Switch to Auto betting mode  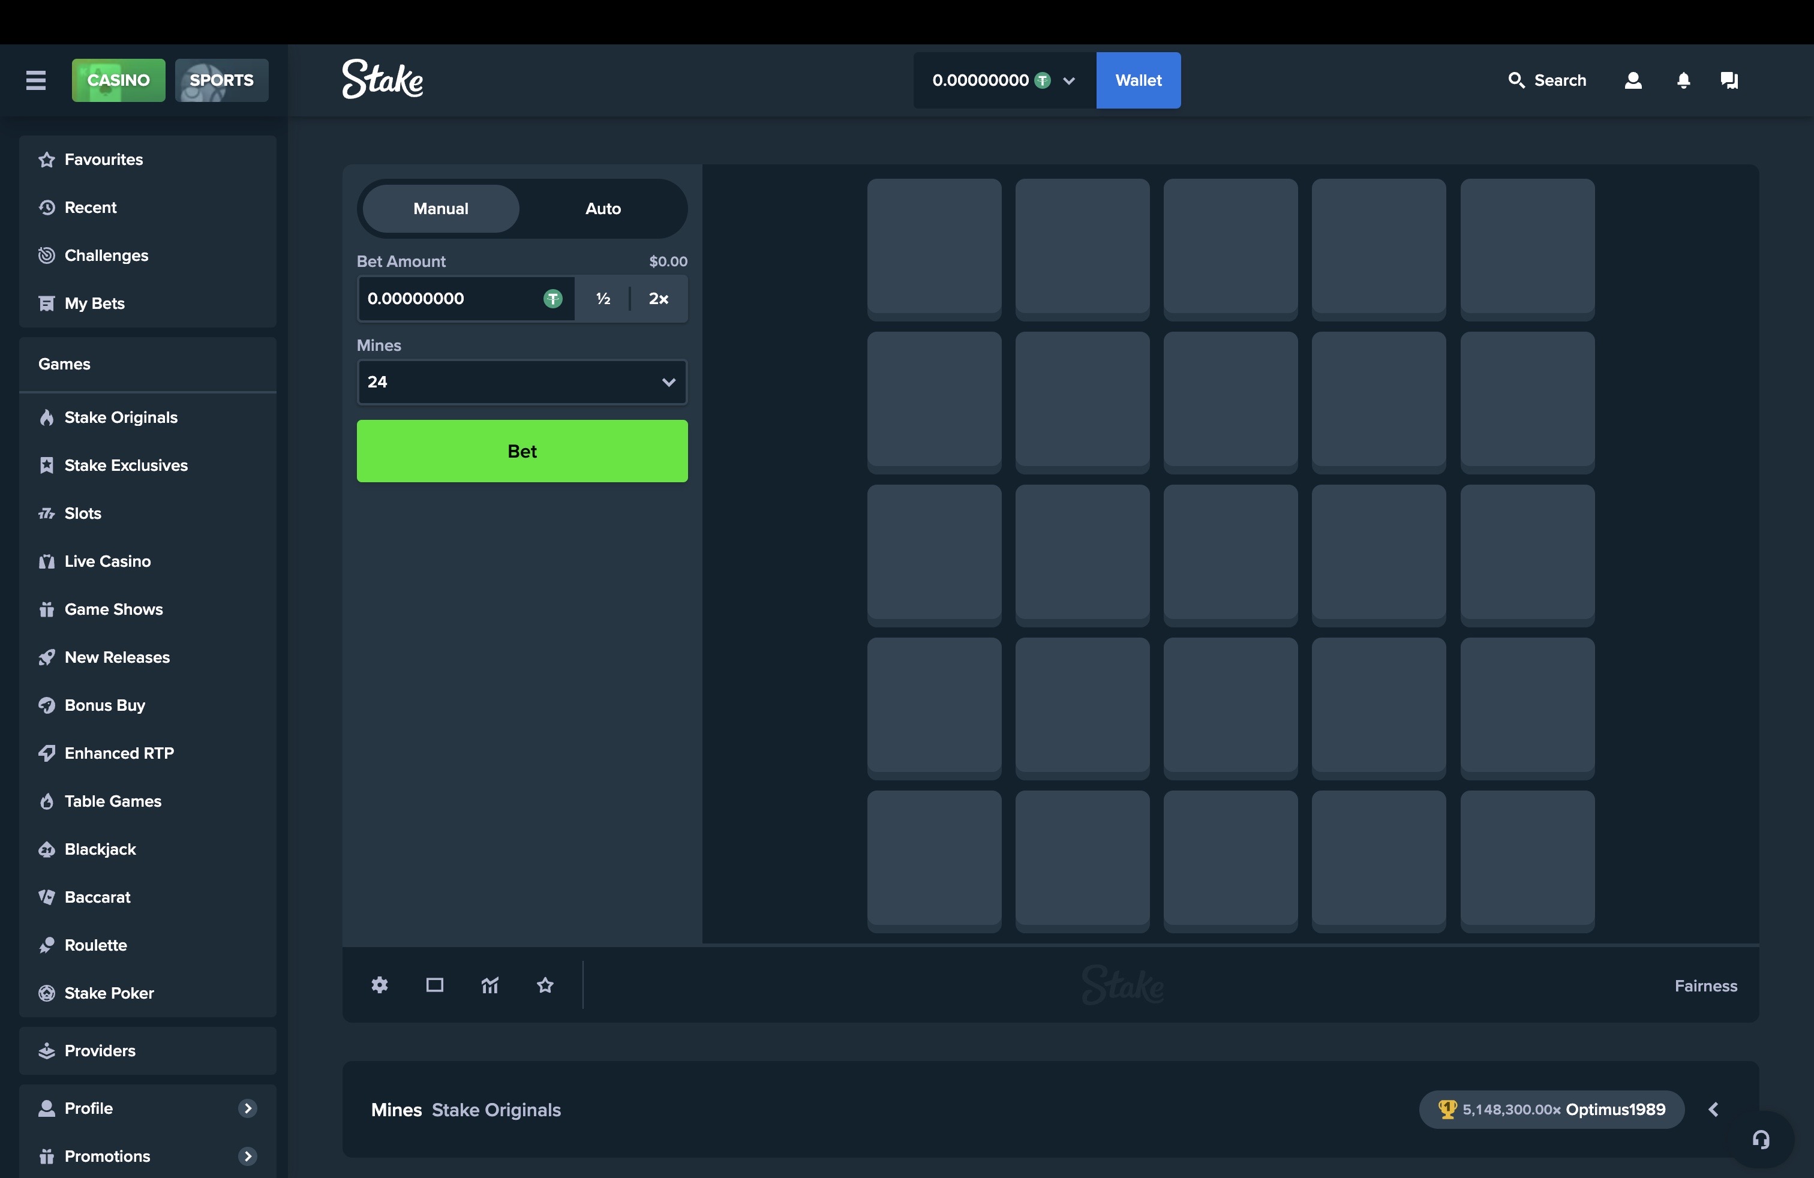[603, 208]
